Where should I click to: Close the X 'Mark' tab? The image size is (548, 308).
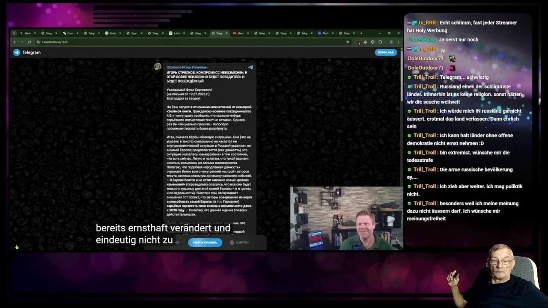pyautogui.click(x=35, y=33)
